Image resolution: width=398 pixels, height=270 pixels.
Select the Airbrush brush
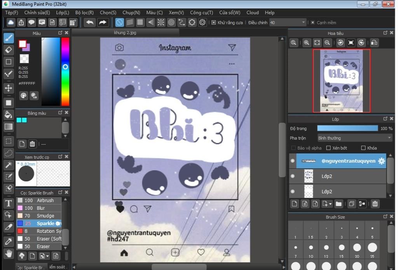point(39,200)
